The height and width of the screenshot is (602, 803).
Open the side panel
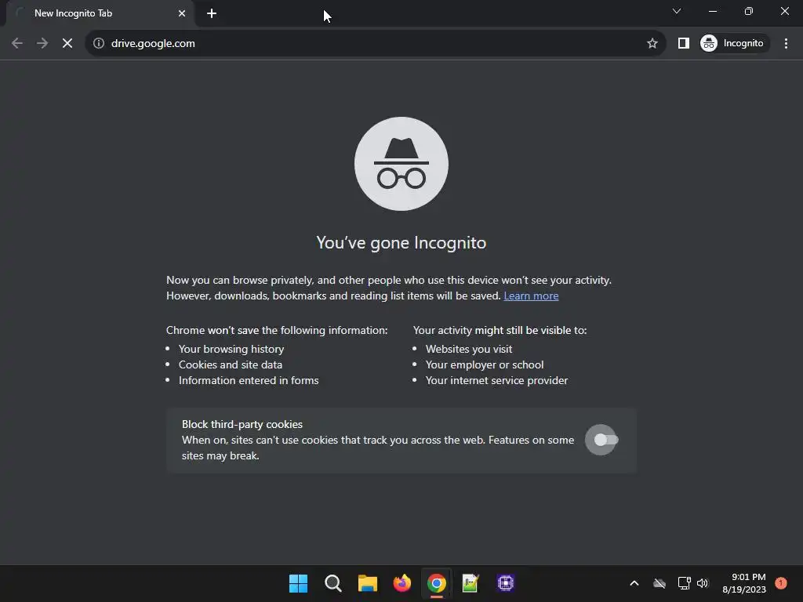point(683,44)
